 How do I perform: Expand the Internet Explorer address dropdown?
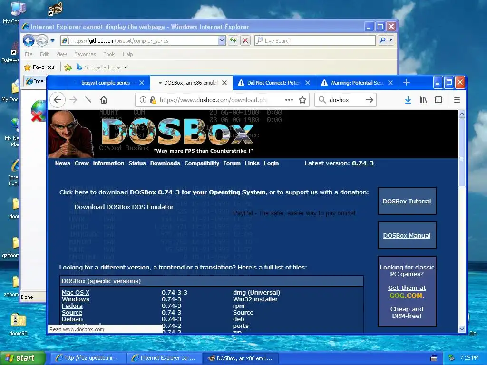pyautogui.click(x=222, y=41)
